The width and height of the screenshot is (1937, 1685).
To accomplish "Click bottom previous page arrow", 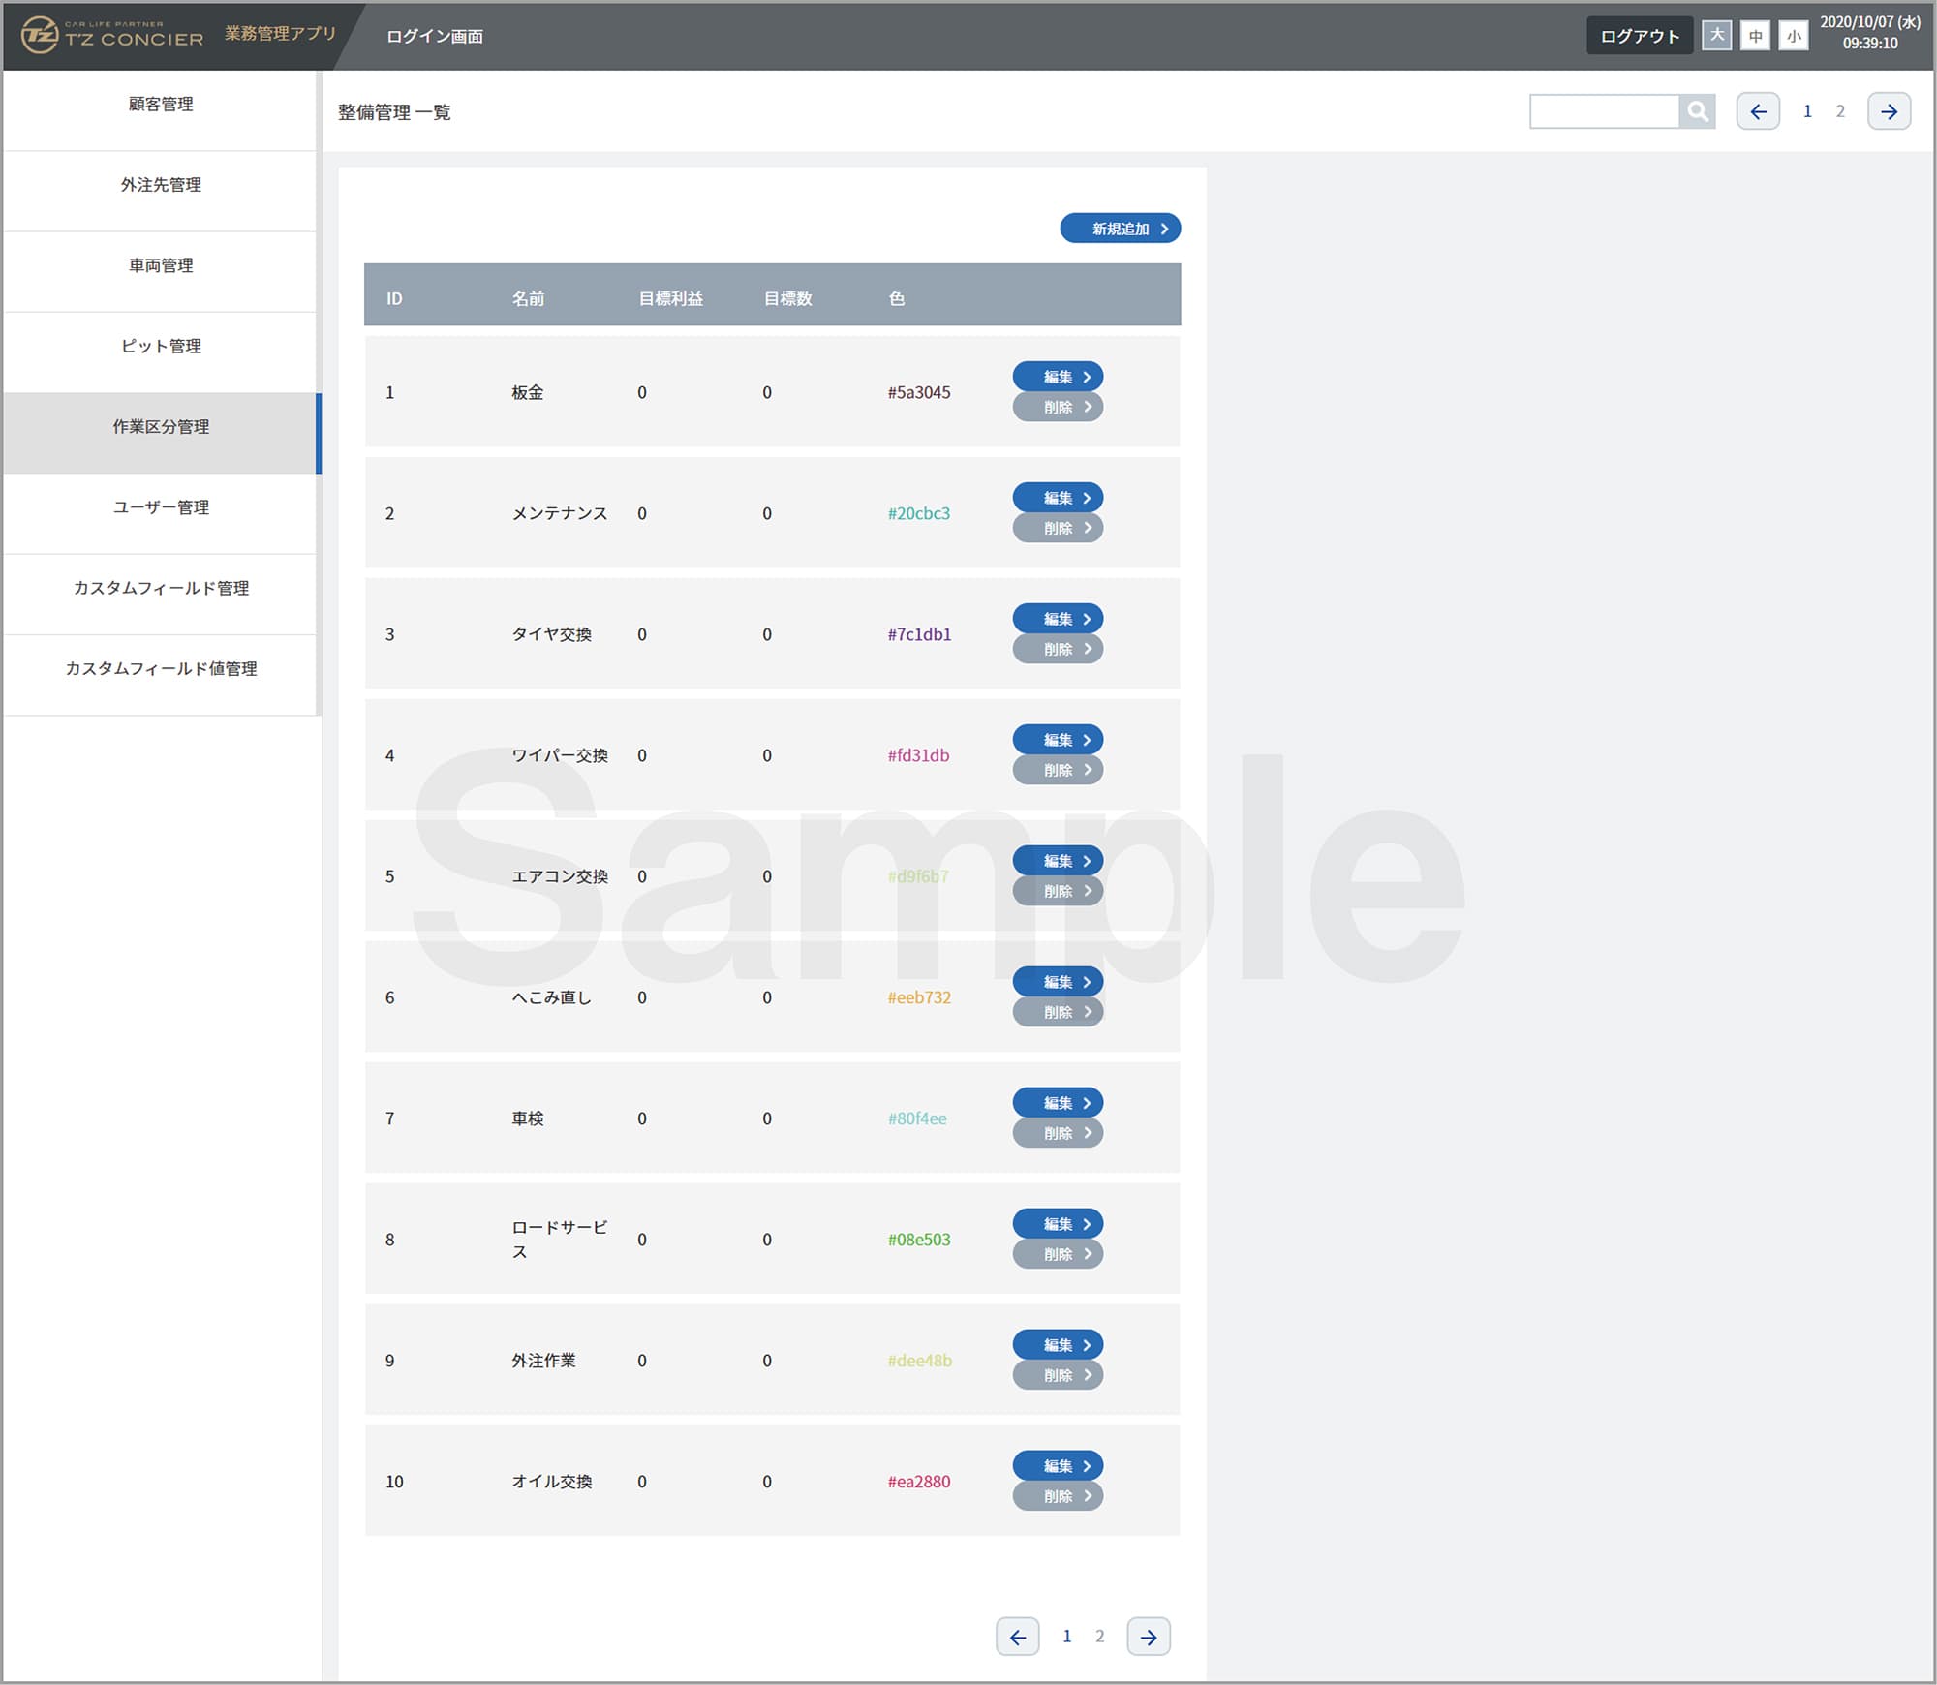I will point(1017,1637).
